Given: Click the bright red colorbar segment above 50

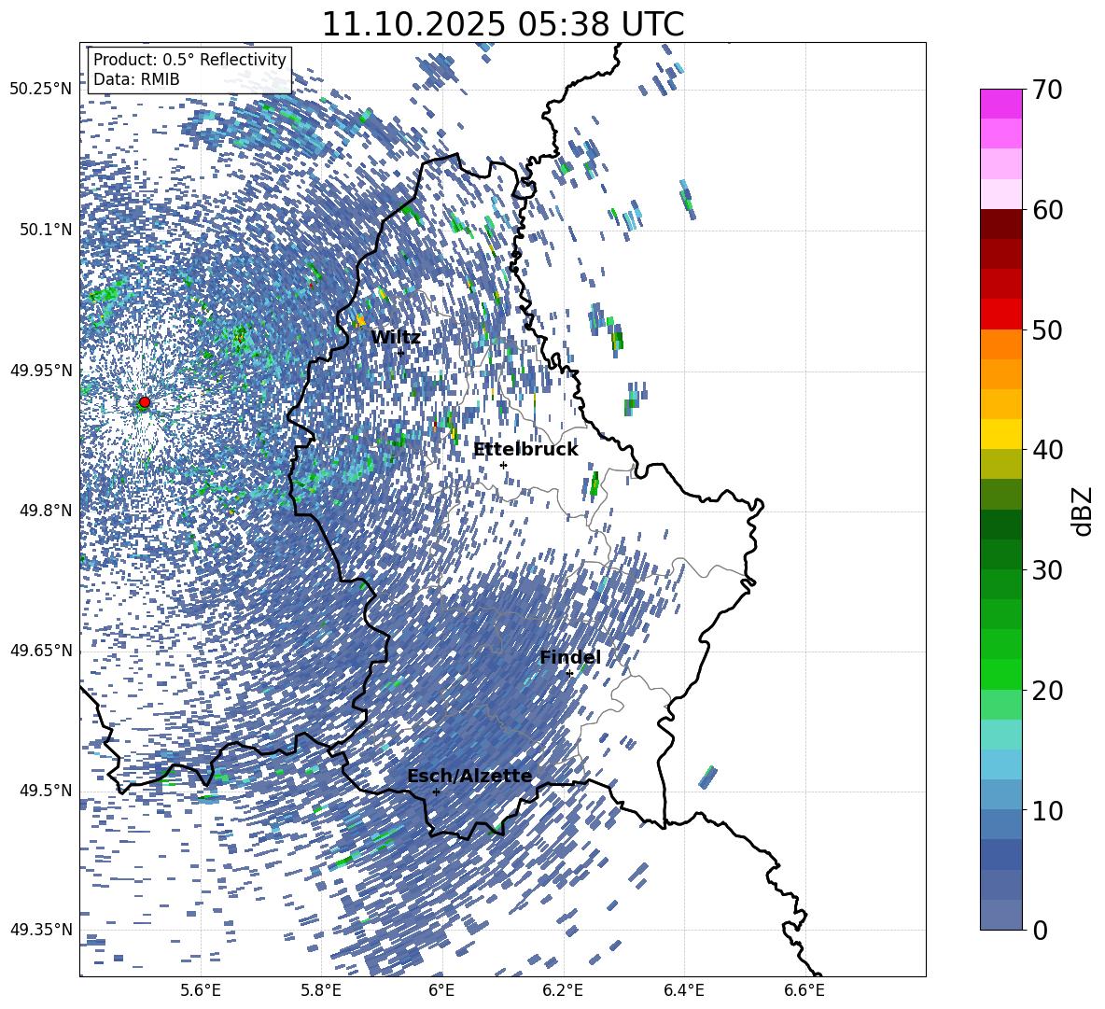Looking at the screenshot, I should point(1000,315).
